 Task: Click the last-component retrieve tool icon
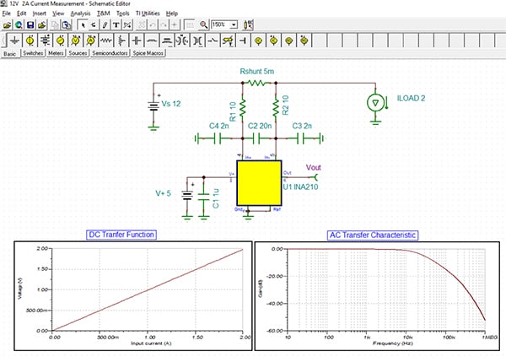click(94, 24)
